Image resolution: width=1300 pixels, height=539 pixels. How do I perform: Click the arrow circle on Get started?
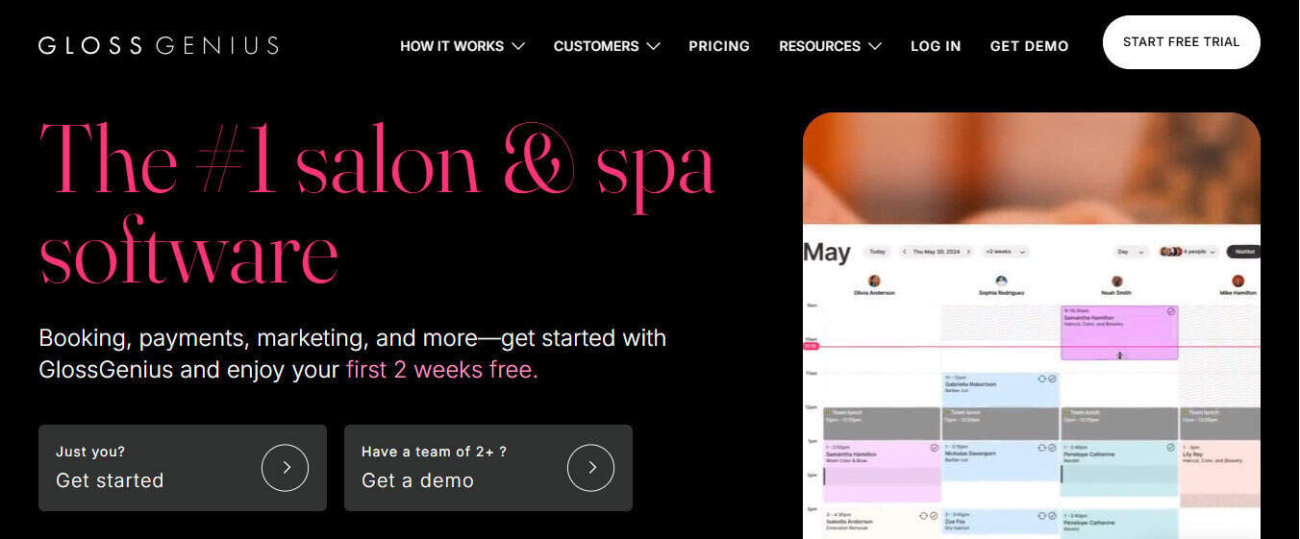285,468
